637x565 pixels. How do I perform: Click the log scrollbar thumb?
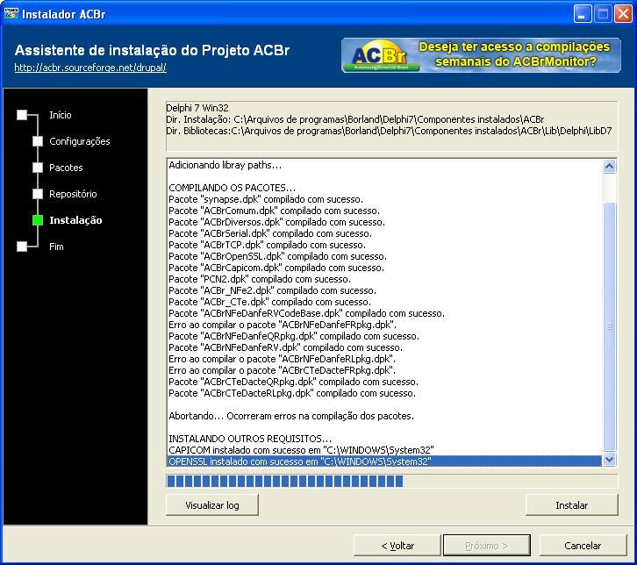pos(609,326)
